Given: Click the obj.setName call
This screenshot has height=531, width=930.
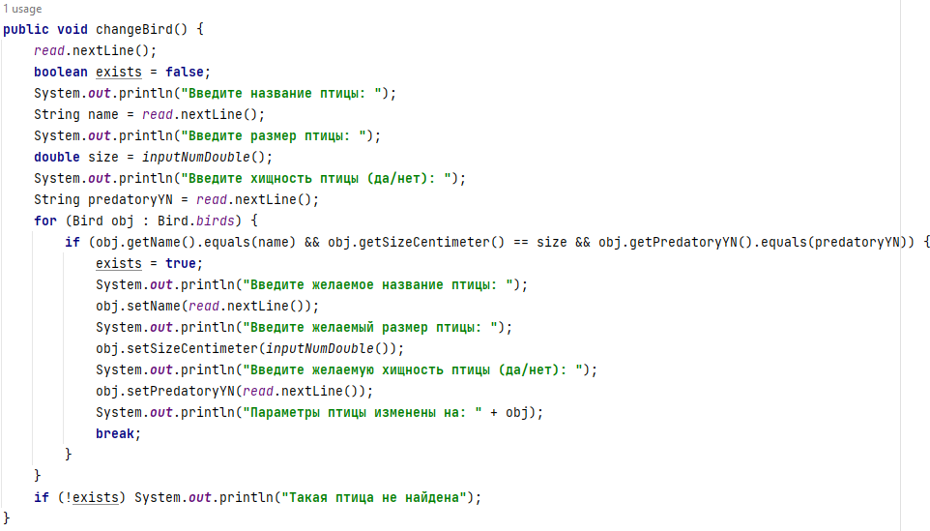Looking at the screenshot, I should point(207,307).
